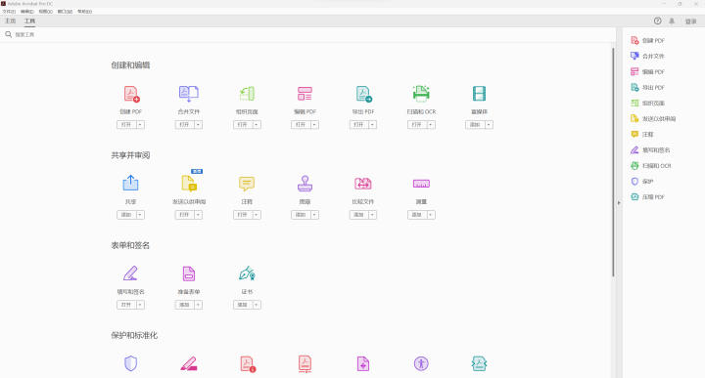Click the 共享 share icon
The height and width of the screenshot is (378, 705).
[131, 183]
